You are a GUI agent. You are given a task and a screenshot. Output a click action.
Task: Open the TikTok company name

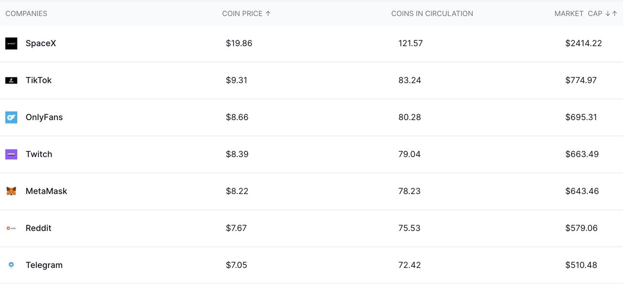point(38,80)
